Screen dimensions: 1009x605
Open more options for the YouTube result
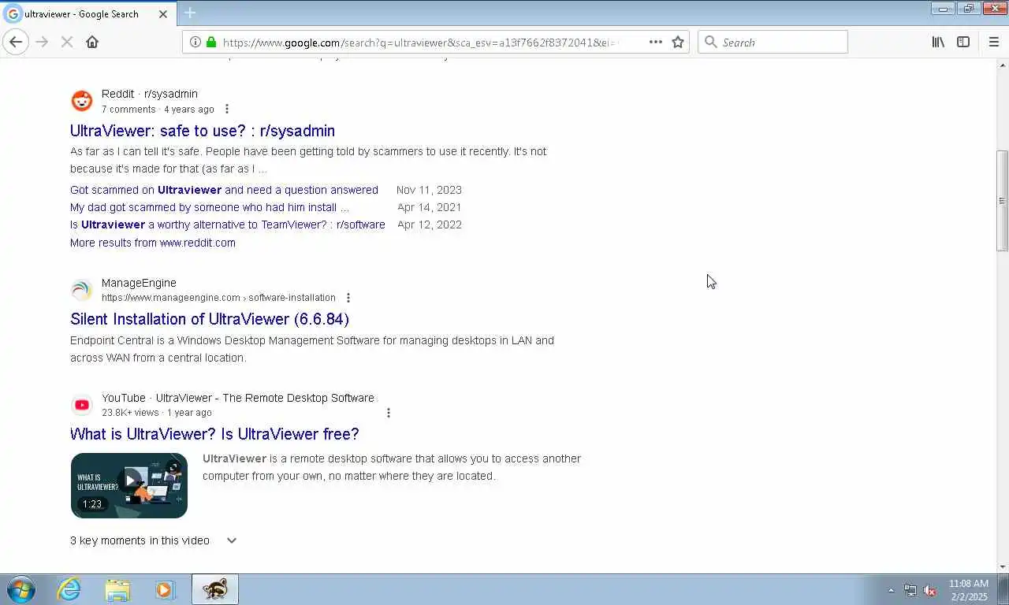[389, 413]
